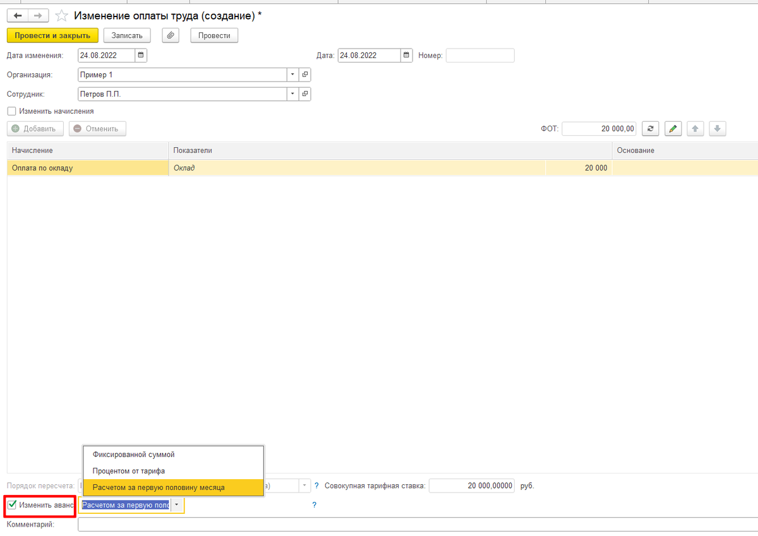Enable the Изменить начисления checkbox
The image size is (758, 536).
(x=11, y=111)
